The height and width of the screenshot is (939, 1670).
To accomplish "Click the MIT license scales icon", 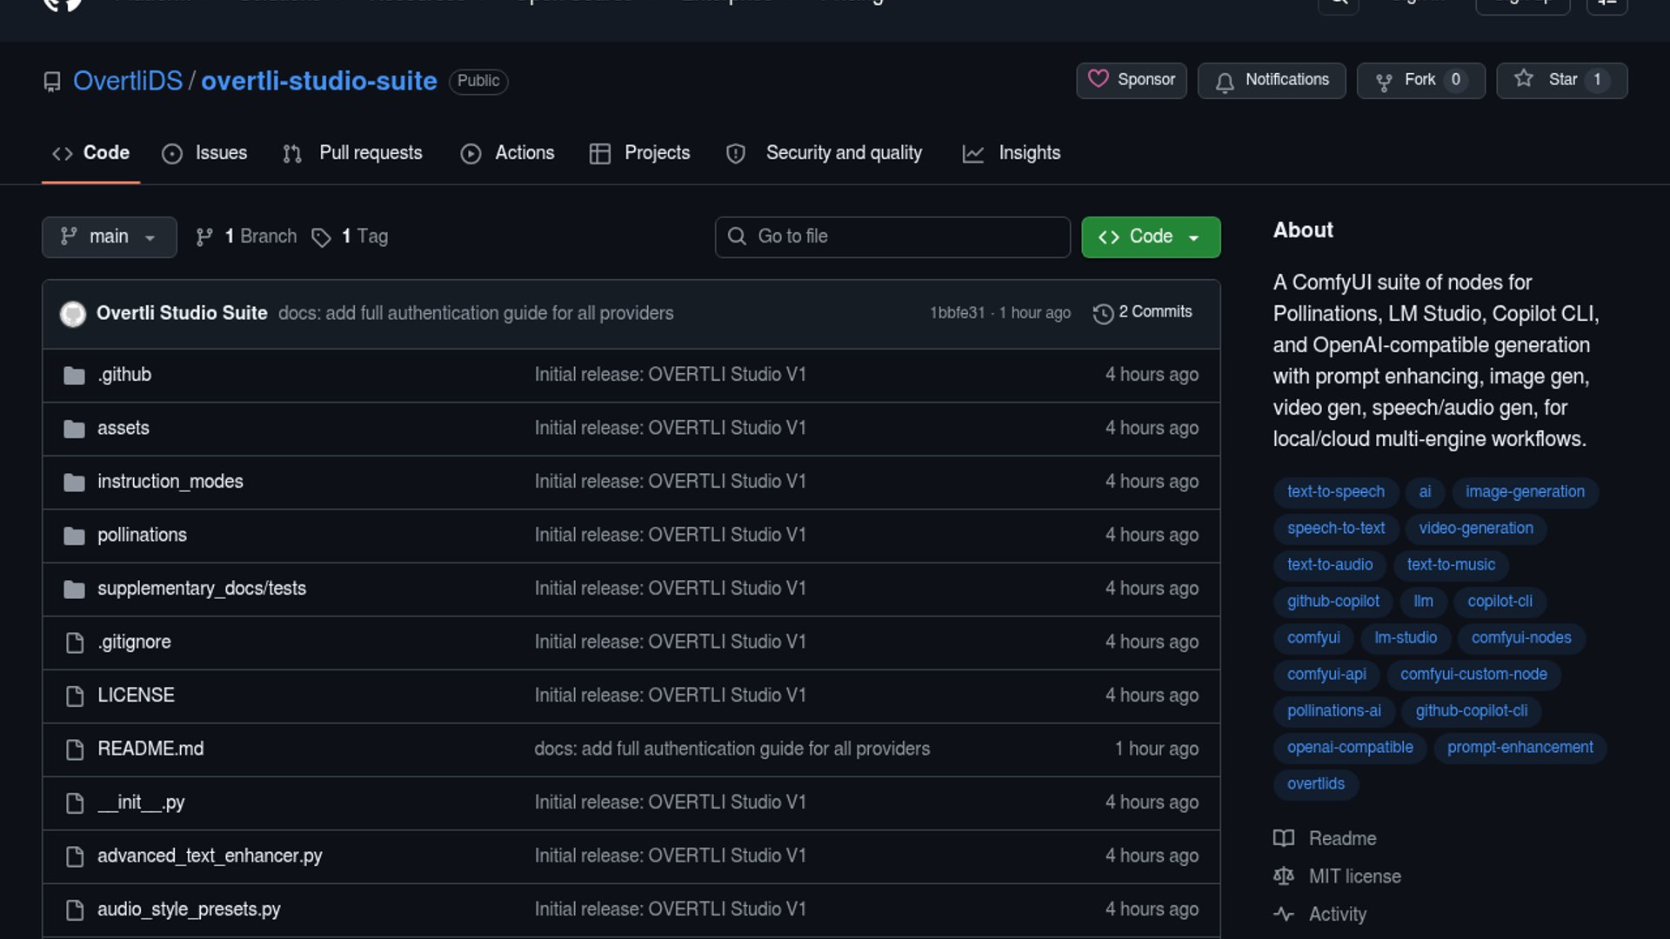I will tap(1284, 876).
